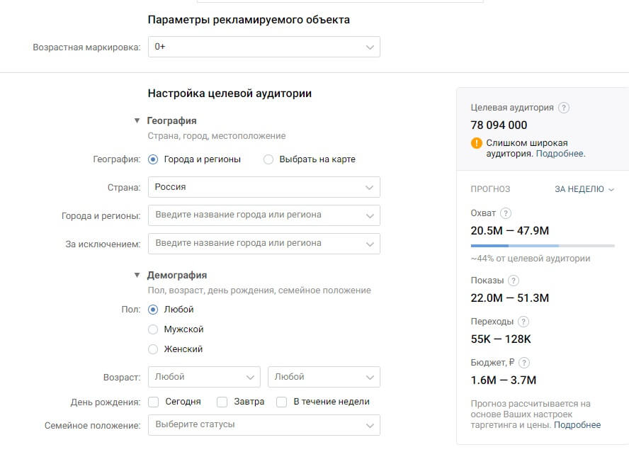Image resolution: width=629 pixels, height=452 pixels.
Task: Tick the В течение недели checkbox
Action: pos(282,402)
